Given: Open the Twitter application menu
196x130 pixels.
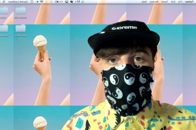Looking at the screenshot, I should (189, 2).
